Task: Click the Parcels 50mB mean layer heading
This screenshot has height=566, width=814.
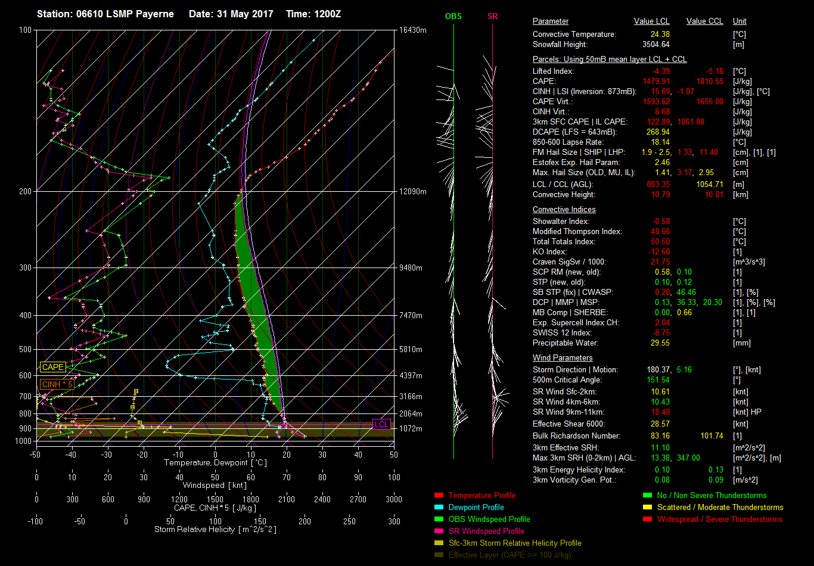Action: 609,60
